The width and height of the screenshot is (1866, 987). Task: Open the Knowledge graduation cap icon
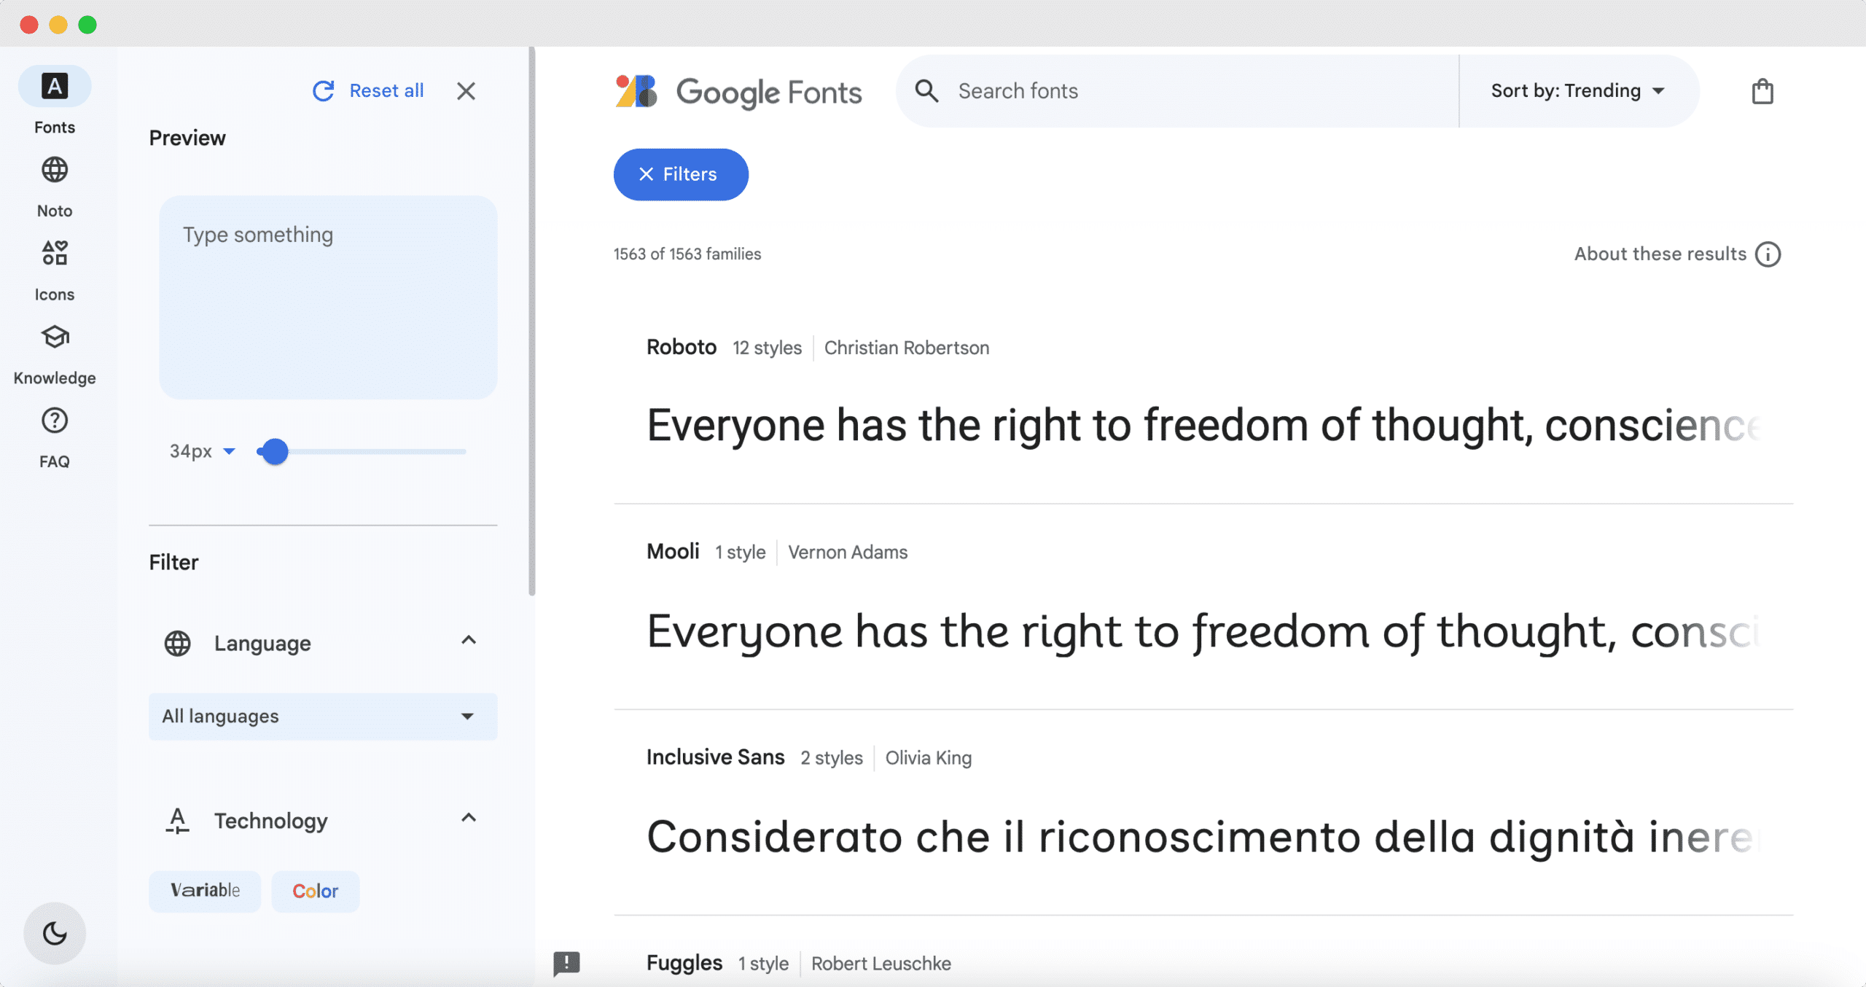pyautogui.click(x=55, y=338)
